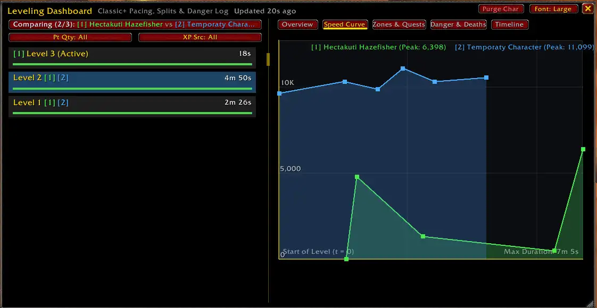Viewport: 597px width, 308px height.
Task: Select the Speed Curve tab
Action: 345,24
